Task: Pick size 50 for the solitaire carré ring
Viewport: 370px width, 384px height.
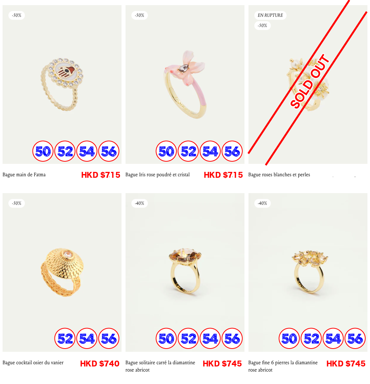Action: (166, 338)
